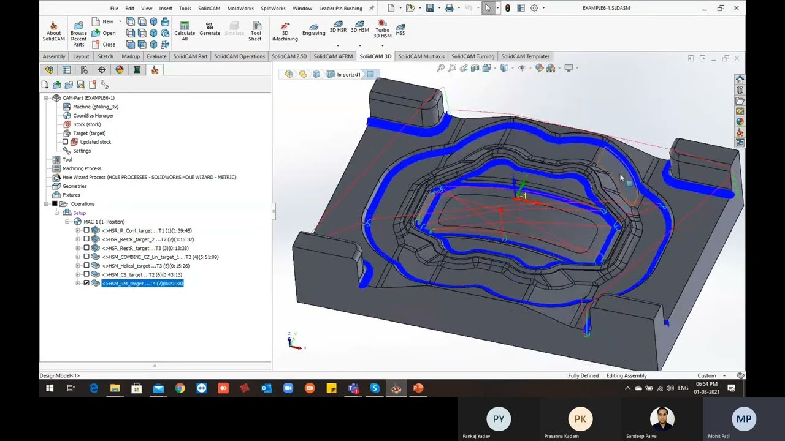Collapse the Operations tree node
Screen dimensions: 785x441
click(46, 204)
